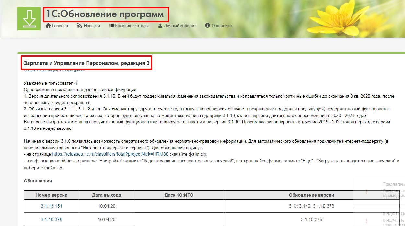Open the Новости menu item
This screenshot has height=226, width=405.
[92, 26]
